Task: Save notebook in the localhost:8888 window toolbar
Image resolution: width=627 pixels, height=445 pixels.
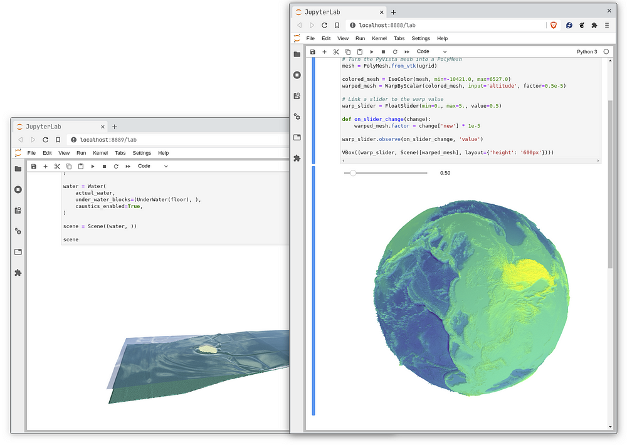Action: [x=313, y=52]
